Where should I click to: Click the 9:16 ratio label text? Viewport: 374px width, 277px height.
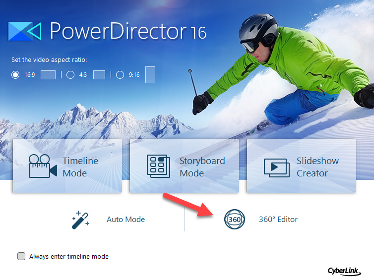click(x=134, y=75)
